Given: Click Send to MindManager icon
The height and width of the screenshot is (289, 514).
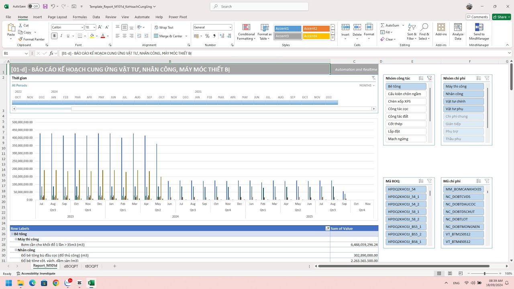Looking at the screenshot, I should coord(479,27).
